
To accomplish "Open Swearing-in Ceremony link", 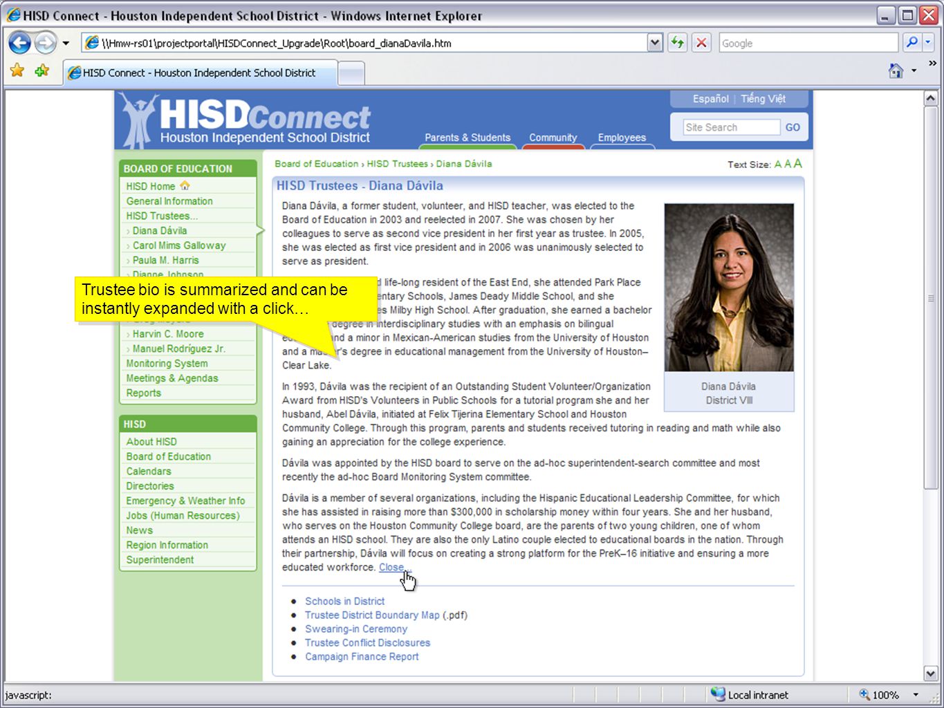I will pyautogui.click(x=356, y=629).
